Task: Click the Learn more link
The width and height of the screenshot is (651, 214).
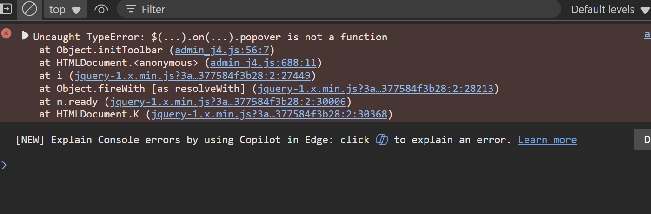Action: coord(547,140)
